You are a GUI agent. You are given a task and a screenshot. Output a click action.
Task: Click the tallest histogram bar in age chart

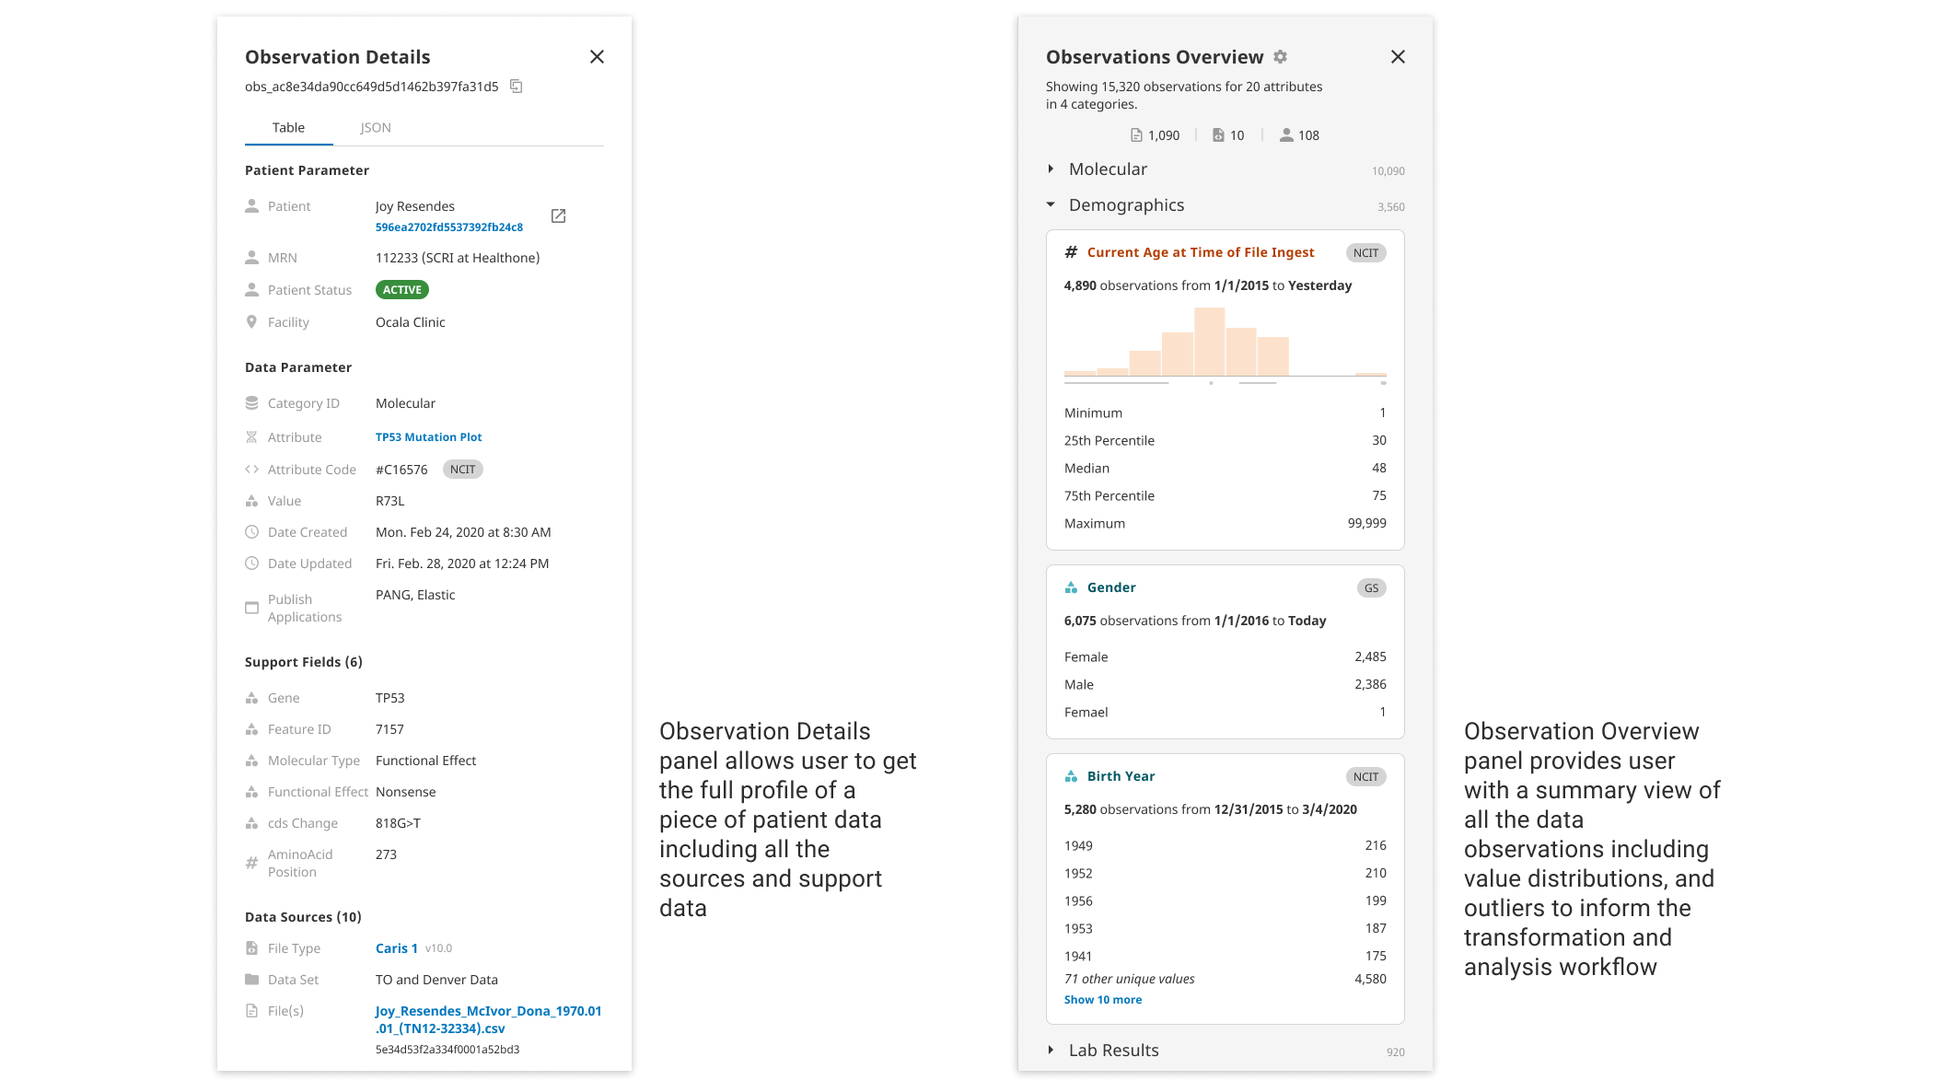(1209, 342)
